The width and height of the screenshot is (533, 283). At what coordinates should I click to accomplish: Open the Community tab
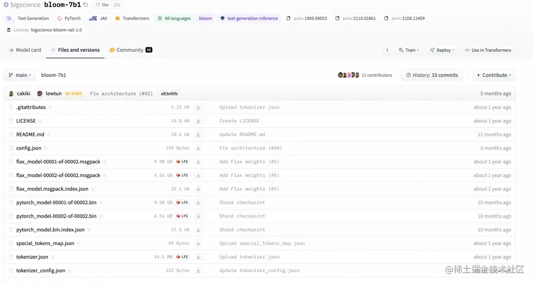tap(130, 50)
